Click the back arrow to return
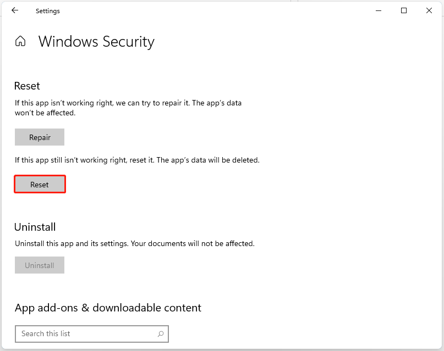The width and height of the screenshot is (444, 351). click(15, 10)
